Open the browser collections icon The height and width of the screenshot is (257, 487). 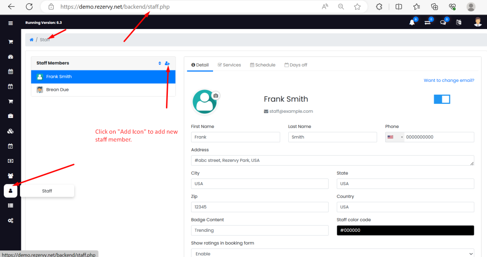click(x=435, y=7)
